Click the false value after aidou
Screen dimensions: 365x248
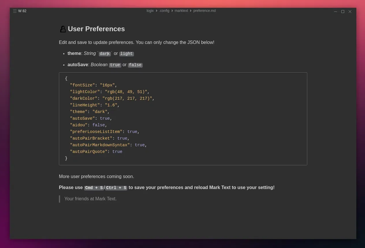pos(98,125)
